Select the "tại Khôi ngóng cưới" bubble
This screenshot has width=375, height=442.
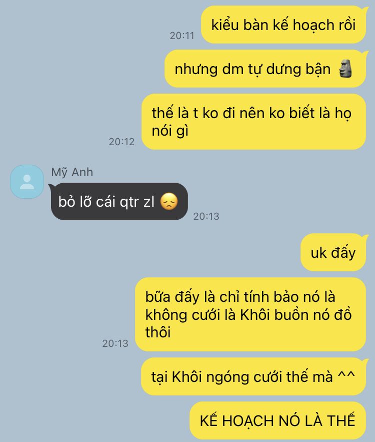click(253, 376)
